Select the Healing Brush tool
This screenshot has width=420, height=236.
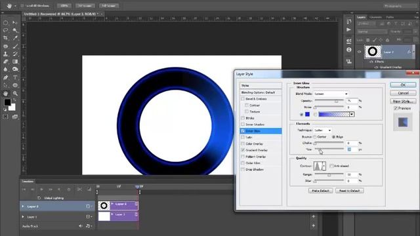tap(5, 46)
